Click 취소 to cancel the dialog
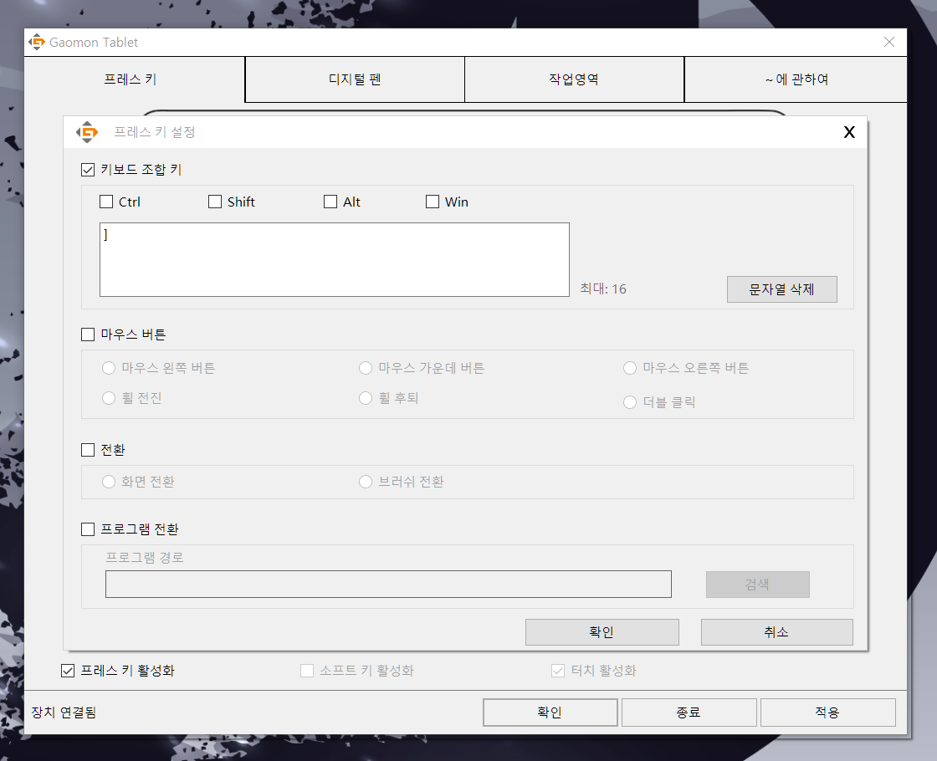 coord(777,632)
